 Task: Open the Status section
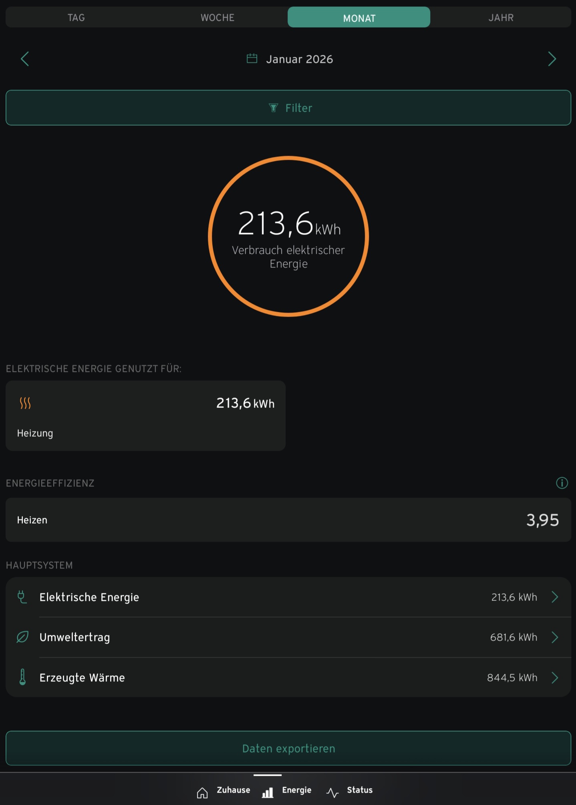[350, 790]
